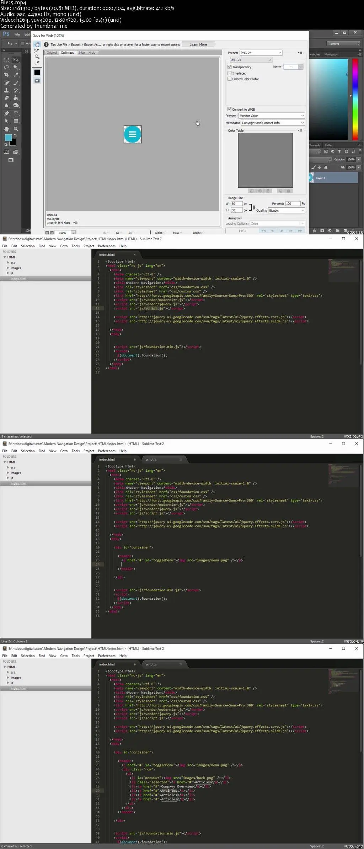364x849 pixels.
Task: Click the Opacity 100% field in Layers panel
Action: [352, 159]
